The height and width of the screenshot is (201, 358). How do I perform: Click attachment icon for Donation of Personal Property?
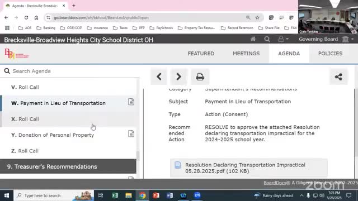(131, 134)
